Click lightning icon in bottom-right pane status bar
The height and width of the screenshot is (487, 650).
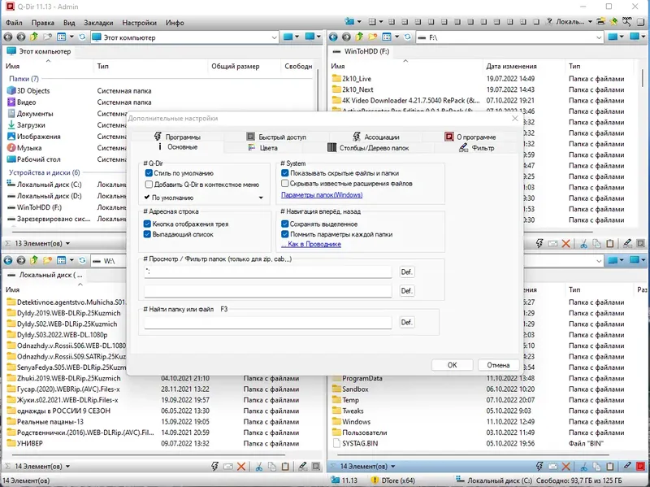(539, 466)
